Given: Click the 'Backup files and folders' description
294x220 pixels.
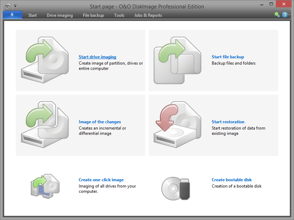Looking at the screenshot, I should click(x=234, y=63).
